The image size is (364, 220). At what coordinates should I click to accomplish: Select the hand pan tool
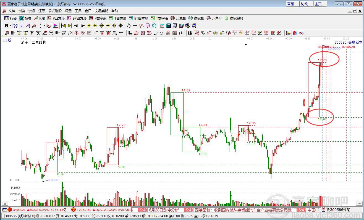click(x=129, y=26)
